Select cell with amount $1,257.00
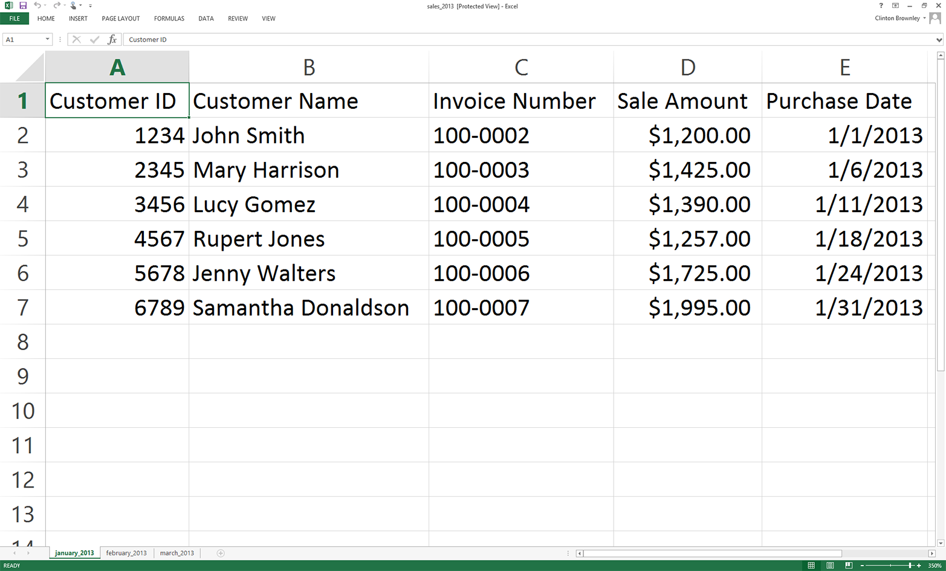This screenshot has width=946, height=571. (688, 239)
